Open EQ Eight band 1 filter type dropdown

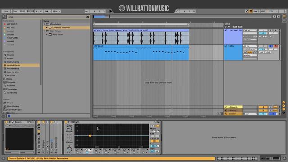(79, 150)
